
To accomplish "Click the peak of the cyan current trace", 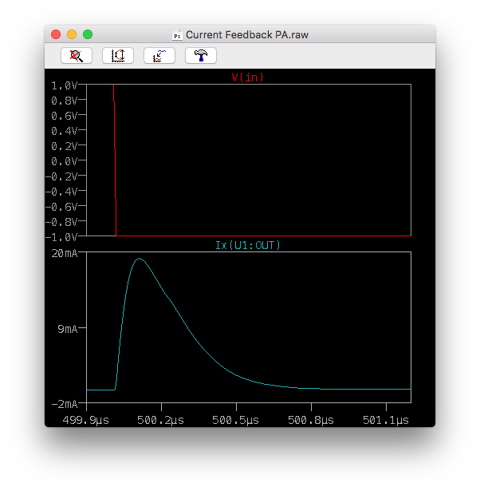I will click(x=140, y=259).
